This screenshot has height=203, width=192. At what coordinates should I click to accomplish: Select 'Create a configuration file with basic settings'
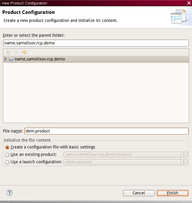[7, 147]
